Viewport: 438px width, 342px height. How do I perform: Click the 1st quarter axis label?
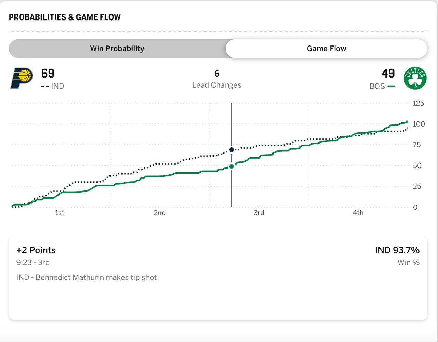click(60, 213)
